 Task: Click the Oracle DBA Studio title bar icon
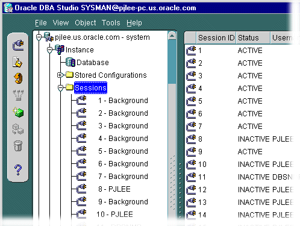tap(8, 8)
